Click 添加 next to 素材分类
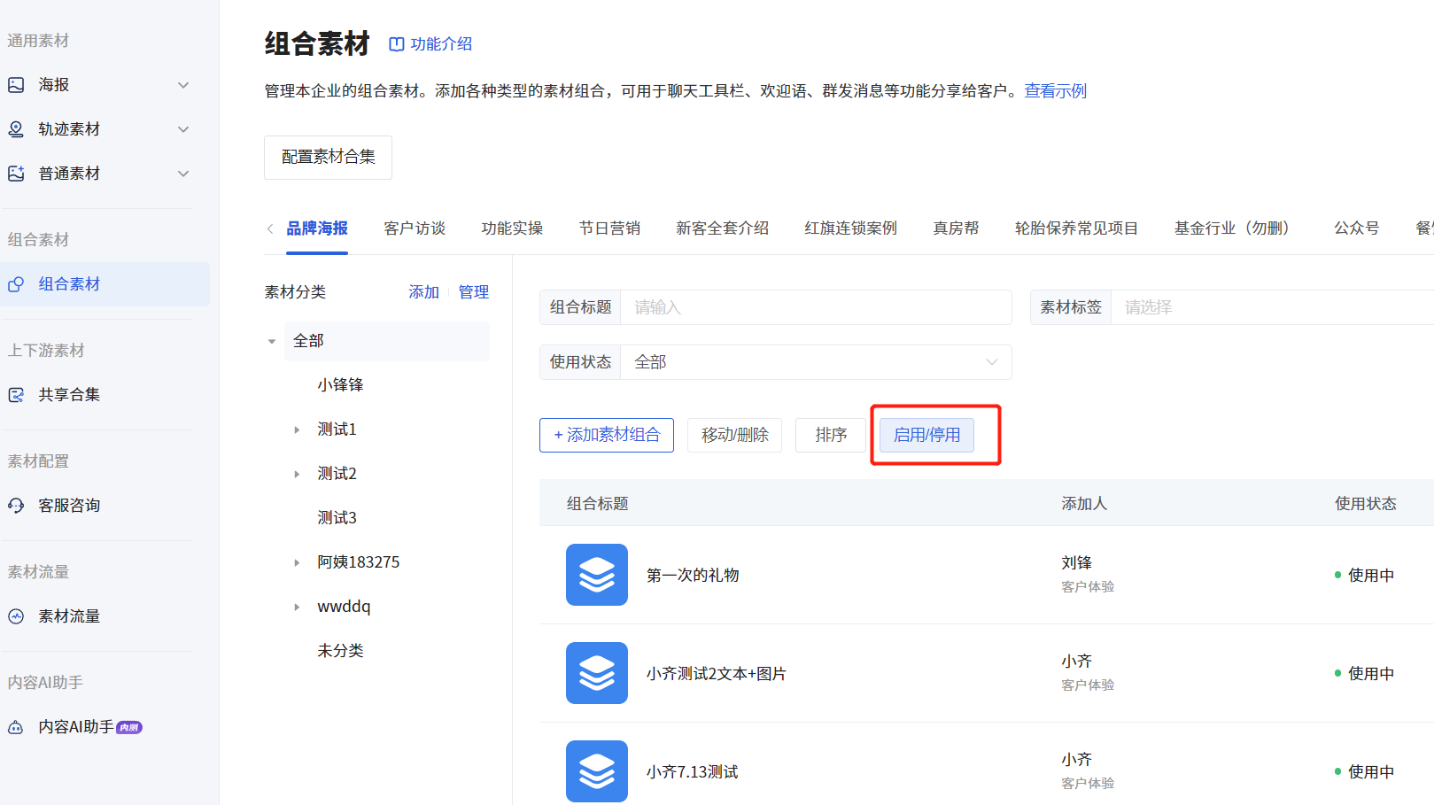The image size is (1434, 805). pos(423,292)
